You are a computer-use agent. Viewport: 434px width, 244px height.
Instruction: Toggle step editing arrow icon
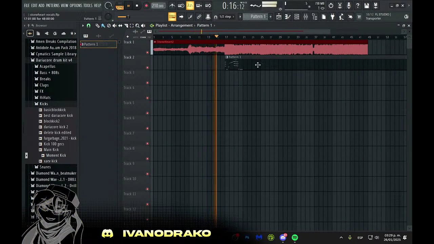coord(181,17)
